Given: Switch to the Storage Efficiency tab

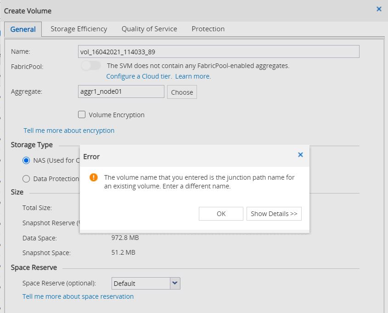Looking at the screenshot, I should pyautogui.click(x=79, y=29).
